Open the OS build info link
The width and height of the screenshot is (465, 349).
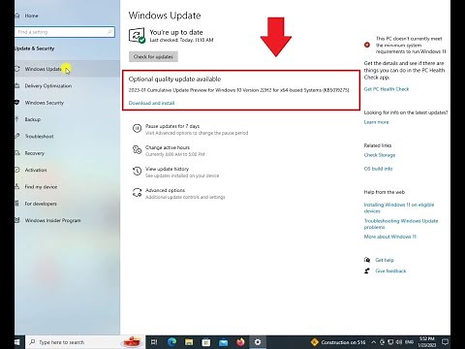coord(379,169)
